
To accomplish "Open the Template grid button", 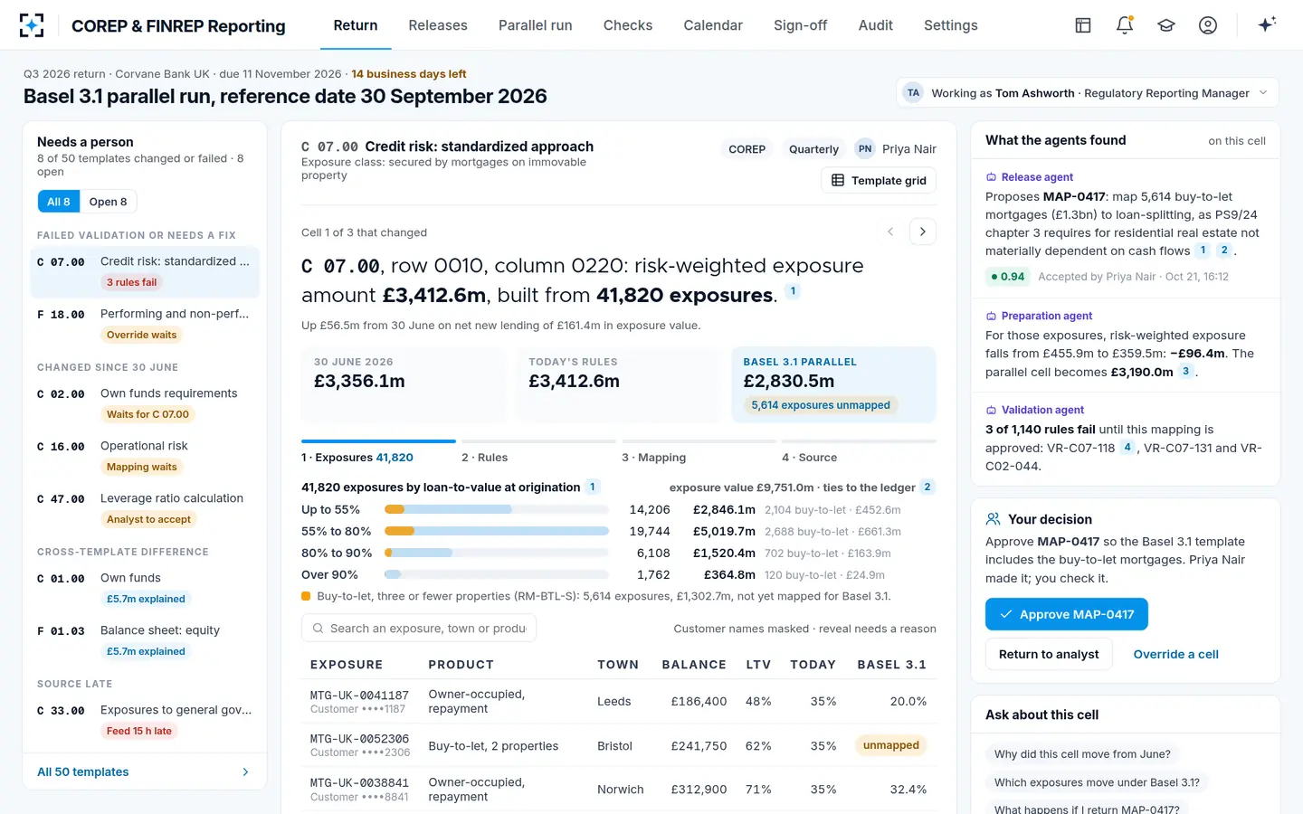I will click(879, 180).
